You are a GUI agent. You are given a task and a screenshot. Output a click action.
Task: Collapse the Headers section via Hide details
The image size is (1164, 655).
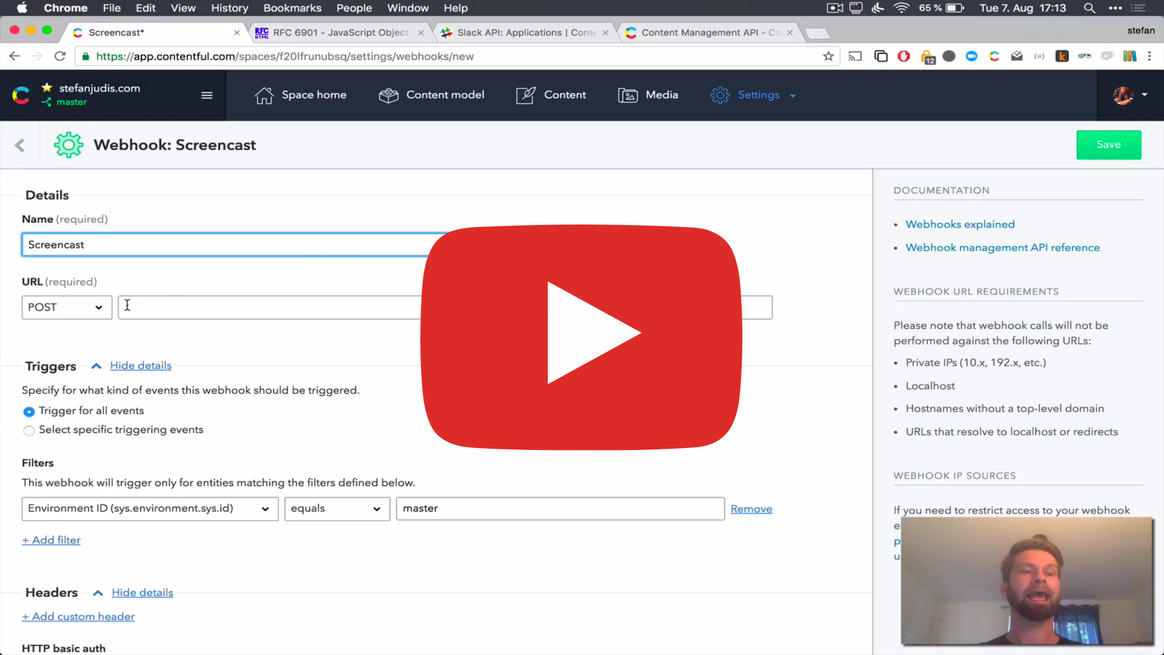click(142, 592)
